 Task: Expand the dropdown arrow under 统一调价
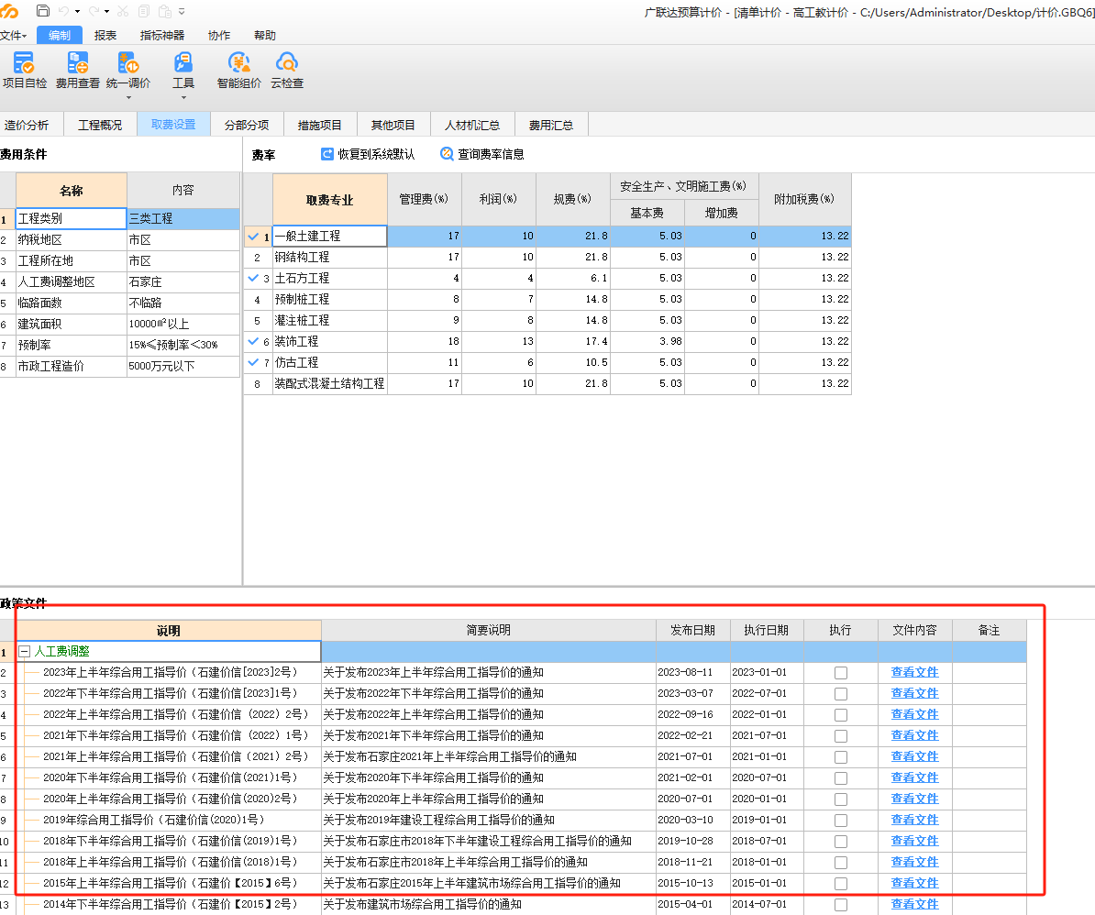pos(128,98)
